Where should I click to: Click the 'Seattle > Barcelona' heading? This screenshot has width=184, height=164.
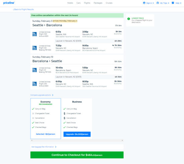[x=47, y=25]
